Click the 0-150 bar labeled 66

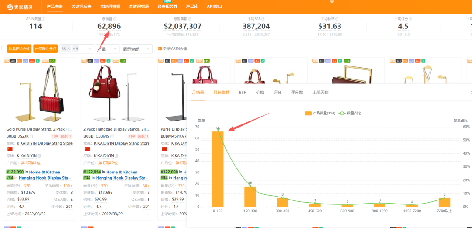click(218, 169)
